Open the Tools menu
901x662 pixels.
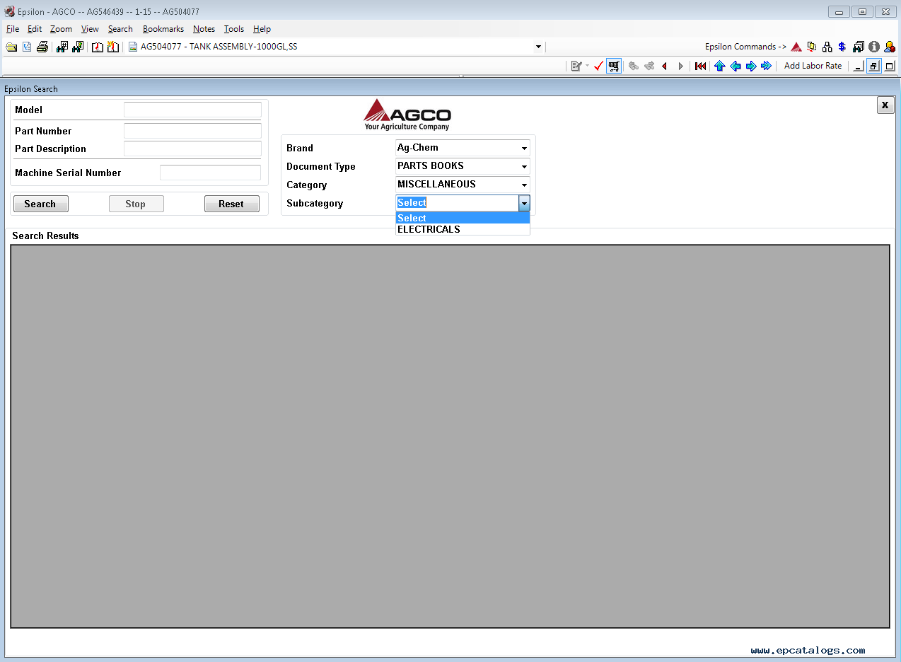tap(234, 29)
